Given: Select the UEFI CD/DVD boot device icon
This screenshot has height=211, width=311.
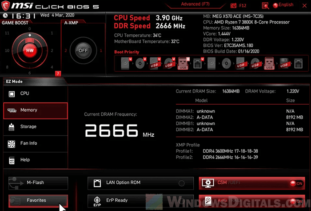Looking at the screenshot, I should tap(140, 63).
